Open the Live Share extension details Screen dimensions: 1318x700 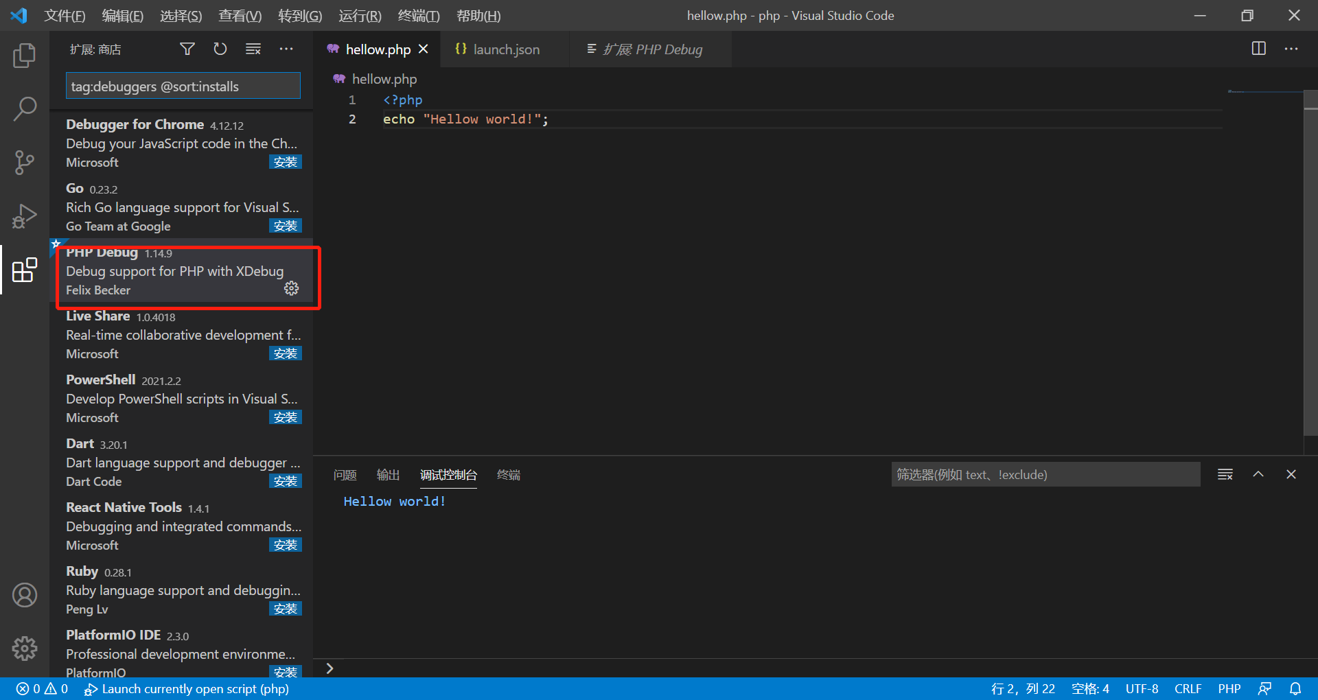coord(181,335)
